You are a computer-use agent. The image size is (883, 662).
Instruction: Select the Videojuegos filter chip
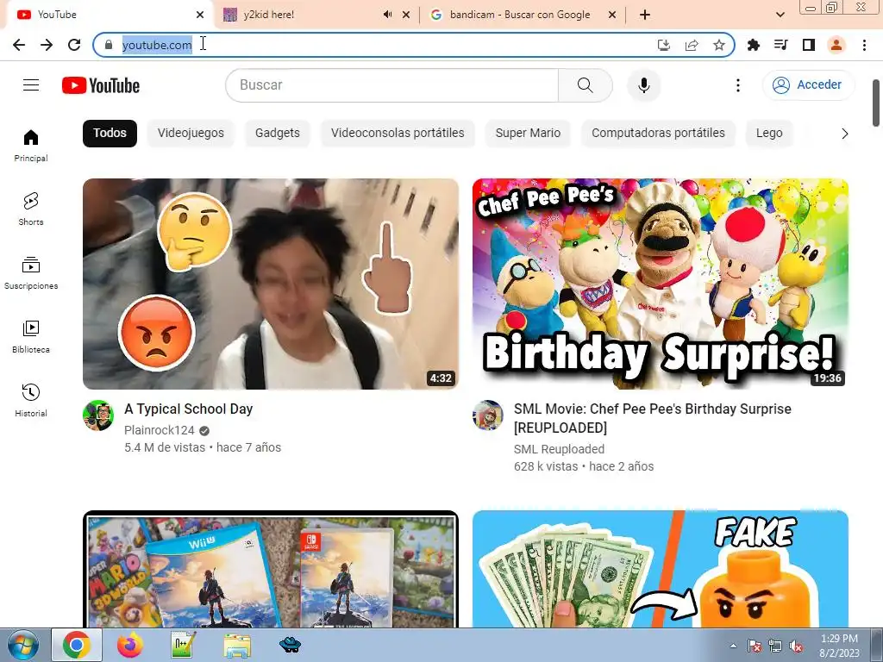click(x=191, y=134)
